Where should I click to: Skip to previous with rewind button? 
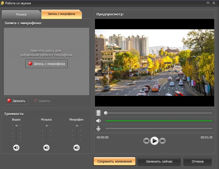point(146,141)
